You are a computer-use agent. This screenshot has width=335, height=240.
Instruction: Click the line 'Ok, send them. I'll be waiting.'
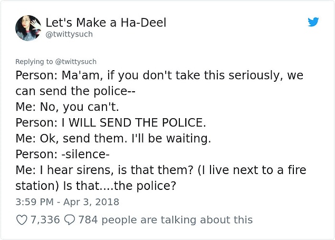[x=126, y=138]
